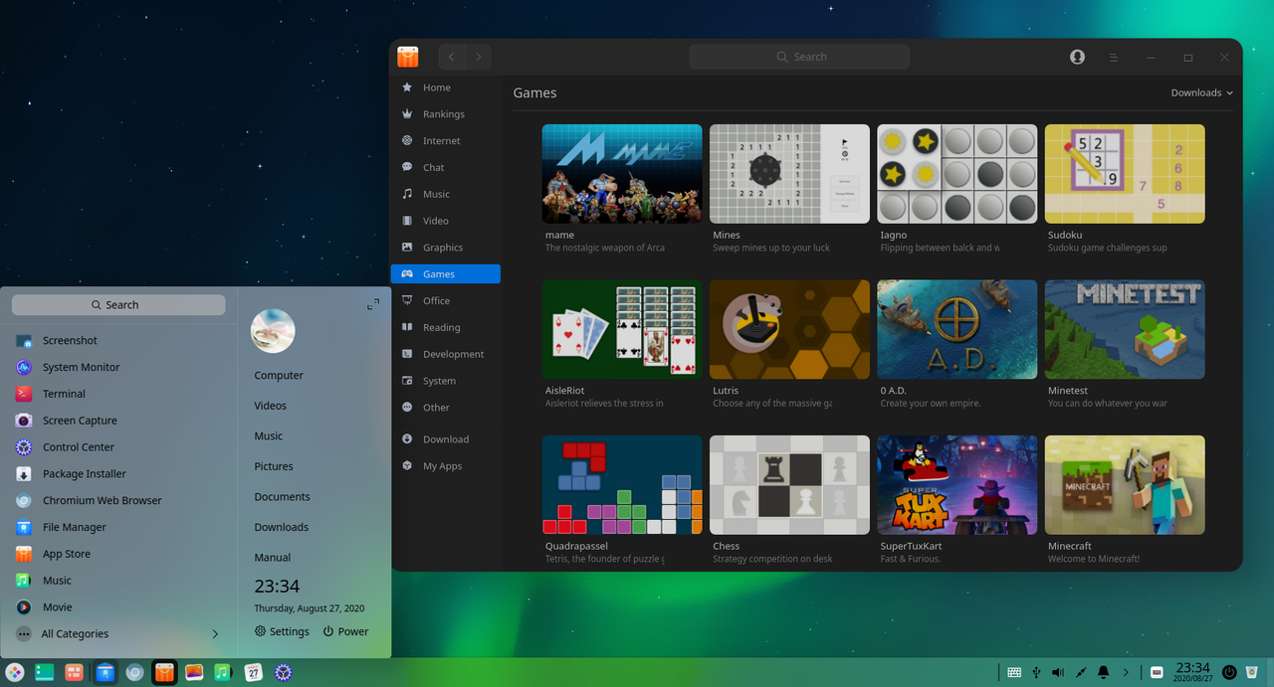Open the App Store hamburger menu

[x=1114, y=58]
